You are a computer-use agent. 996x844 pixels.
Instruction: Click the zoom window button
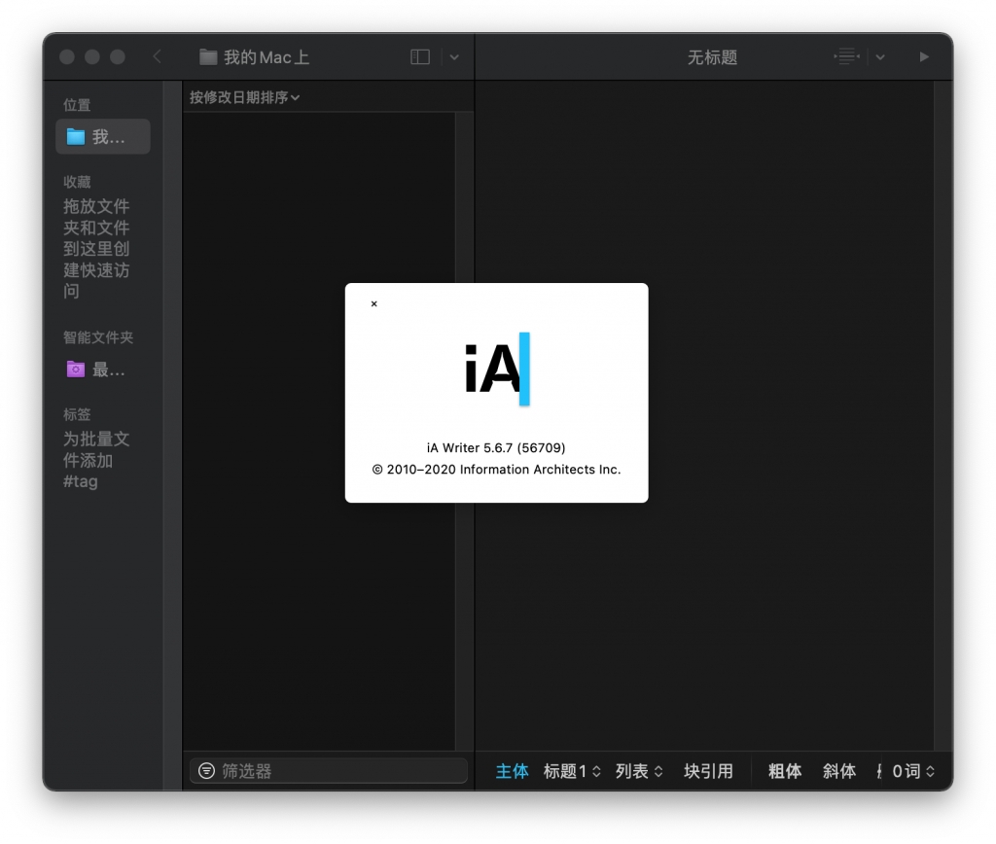[118, 57]
